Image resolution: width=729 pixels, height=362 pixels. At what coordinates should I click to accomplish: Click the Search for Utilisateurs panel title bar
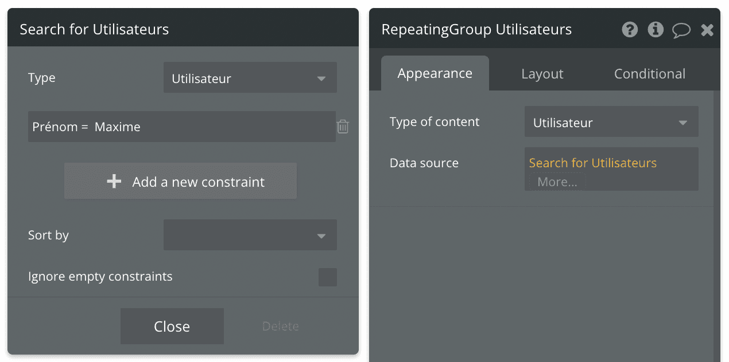pyautogui.click(x=183, y=29)
